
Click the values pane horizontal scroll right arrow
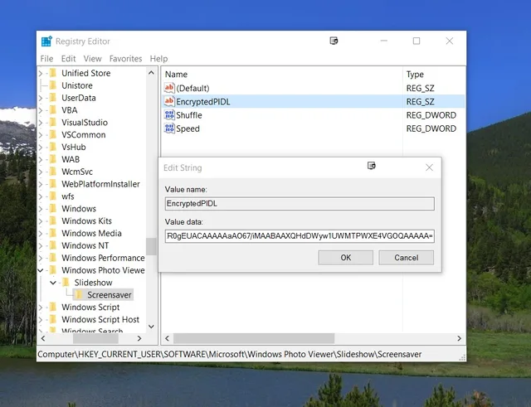click(459, 338)
